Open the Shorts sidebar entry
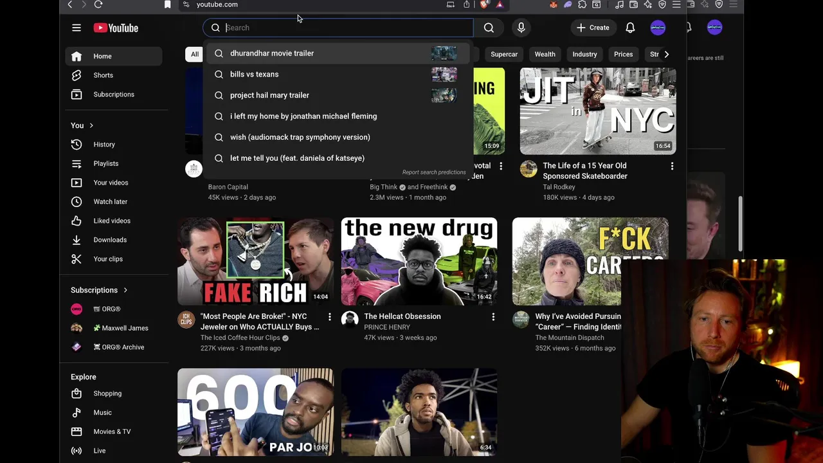Image resolution: width=823 pixels, height=463 pixels. (114, 75)
